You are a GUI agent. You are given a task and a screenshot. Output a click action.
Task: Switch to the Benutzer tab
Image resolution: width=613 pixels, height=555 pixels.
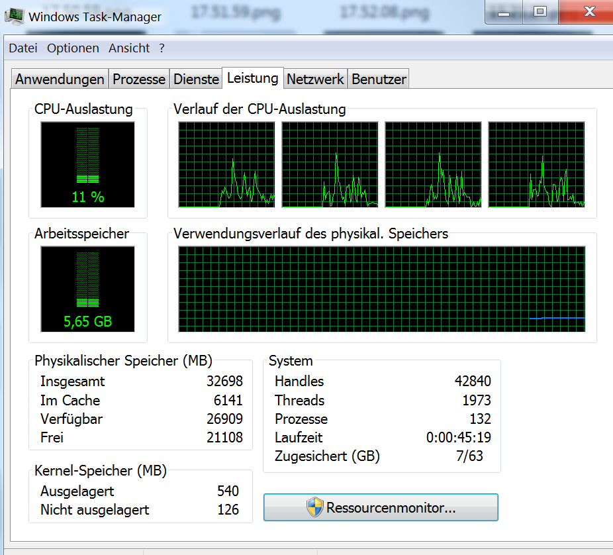pos(379,79)
